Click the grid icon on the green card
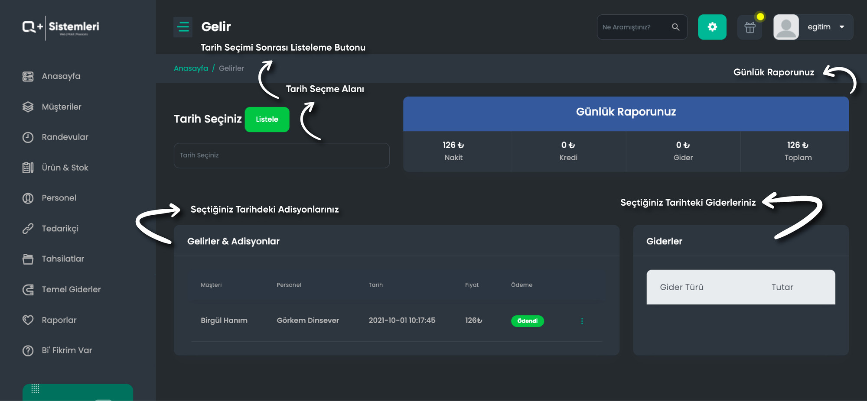The image size is (867, 401). click(x=35, y=388)
